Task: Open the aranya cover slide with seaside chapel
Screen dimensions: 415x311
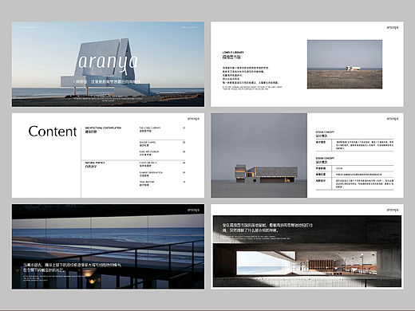Action: pos(108,65)
